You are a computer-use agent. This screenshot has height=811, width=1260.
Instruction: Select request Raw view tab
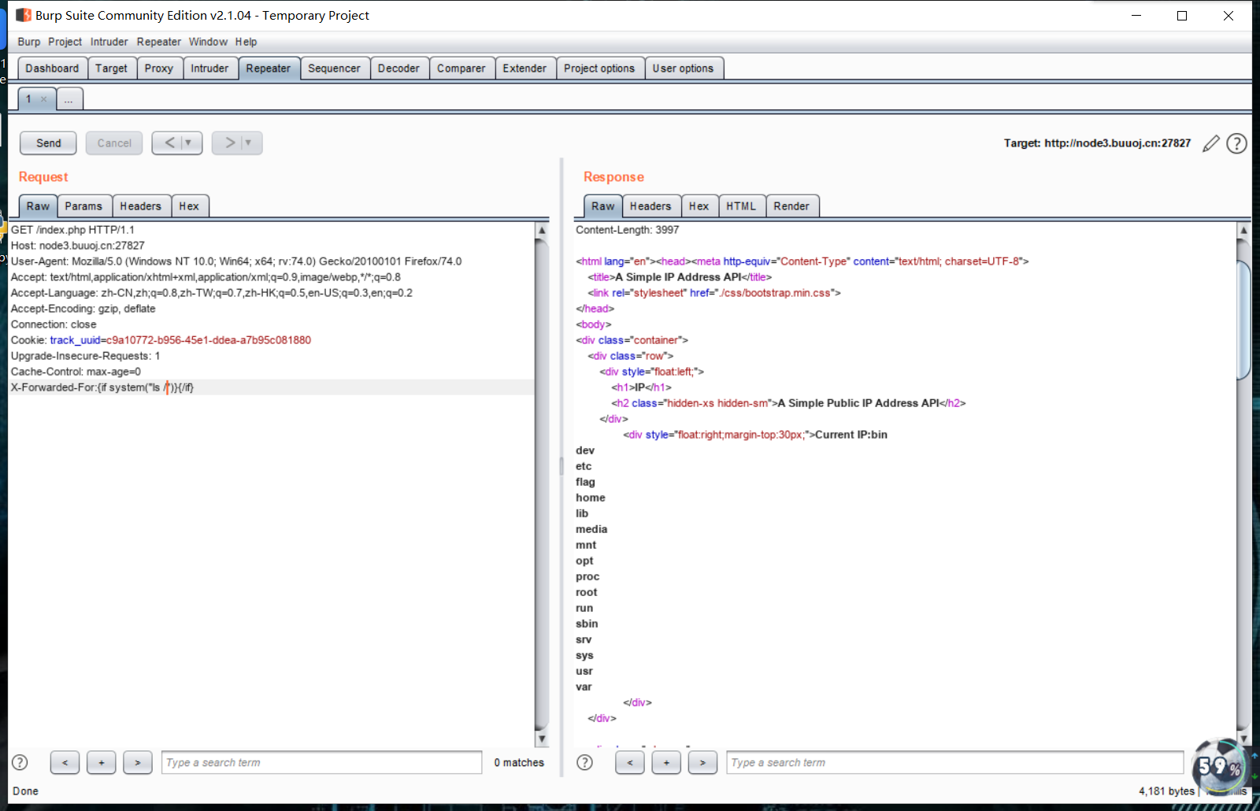click(38, 206)
